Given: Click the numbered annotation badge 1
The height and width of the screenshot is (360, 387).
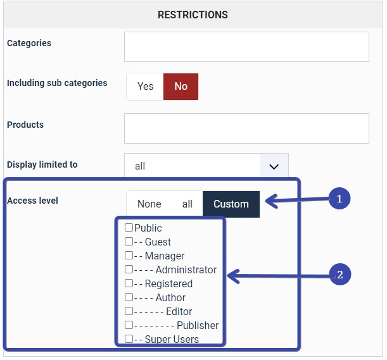Looking at the screenshot, I should [339, 199].
